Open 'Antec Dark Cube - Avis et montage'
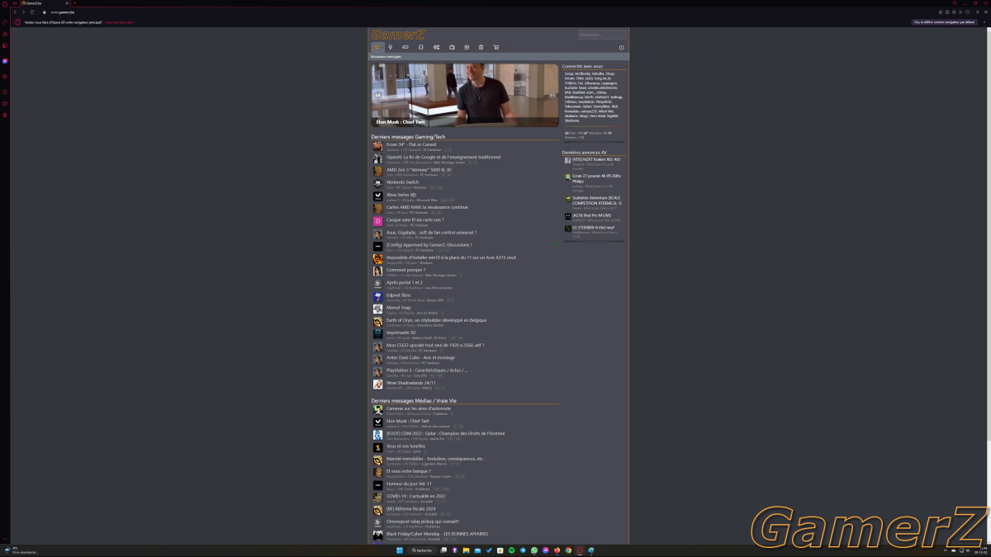This screenshot has height=557, width=991. coord(420,358)
